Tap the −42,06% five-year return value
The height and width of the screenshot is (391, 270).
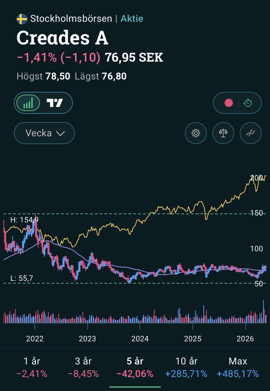click(135, 373)
